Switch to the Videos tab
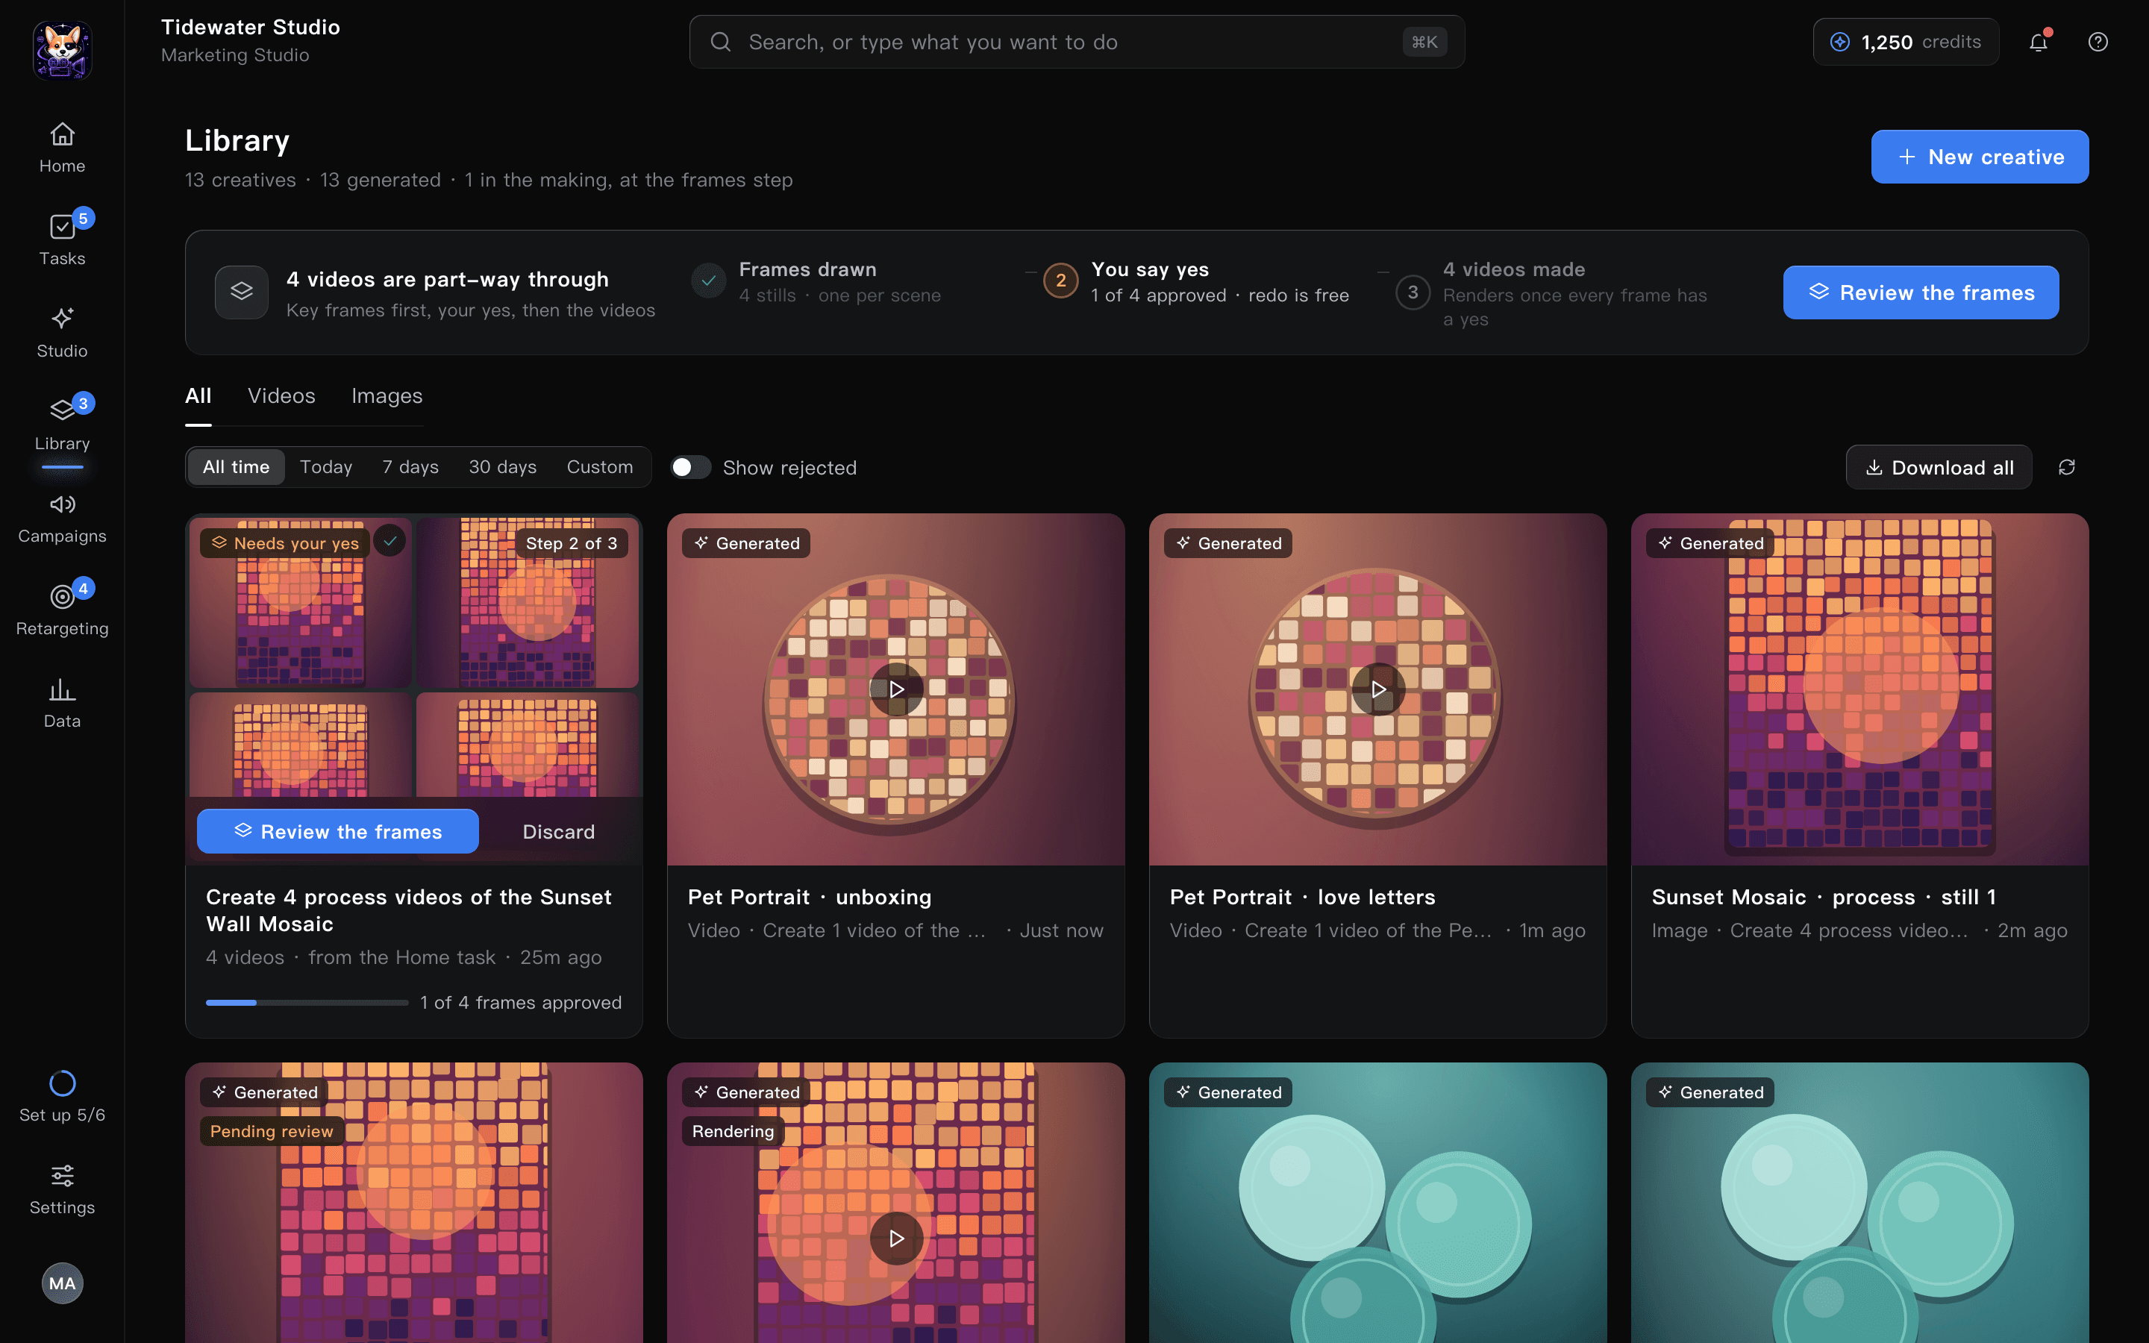 point(281,396)
